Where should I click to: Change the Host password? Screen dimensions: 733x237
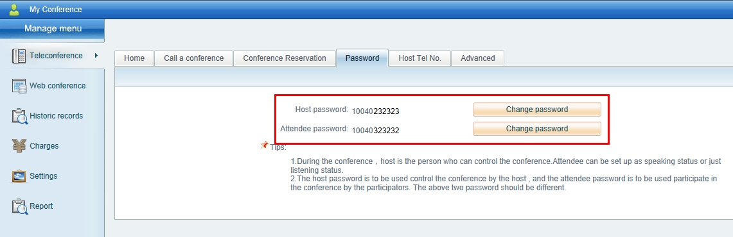tap(536, 110)
